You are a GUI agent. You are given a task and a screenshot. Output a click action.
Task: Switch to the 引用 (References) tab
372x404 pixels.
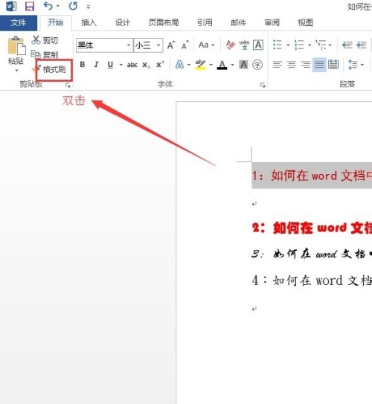205,22
